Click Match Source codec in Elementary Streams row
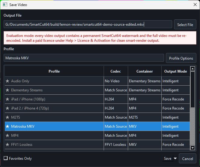The width and height of the screenshot is (200, 167). 116,90
